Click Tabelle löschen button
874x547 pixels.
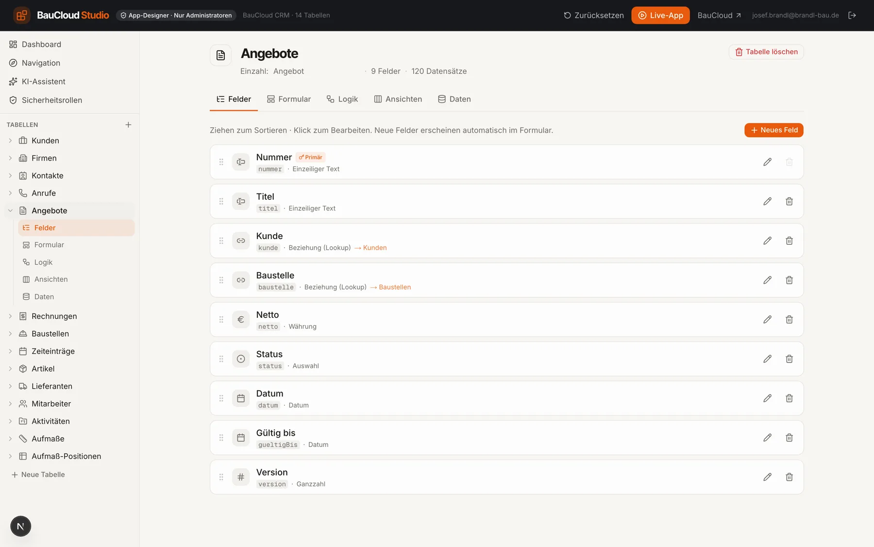pos(766,51)
